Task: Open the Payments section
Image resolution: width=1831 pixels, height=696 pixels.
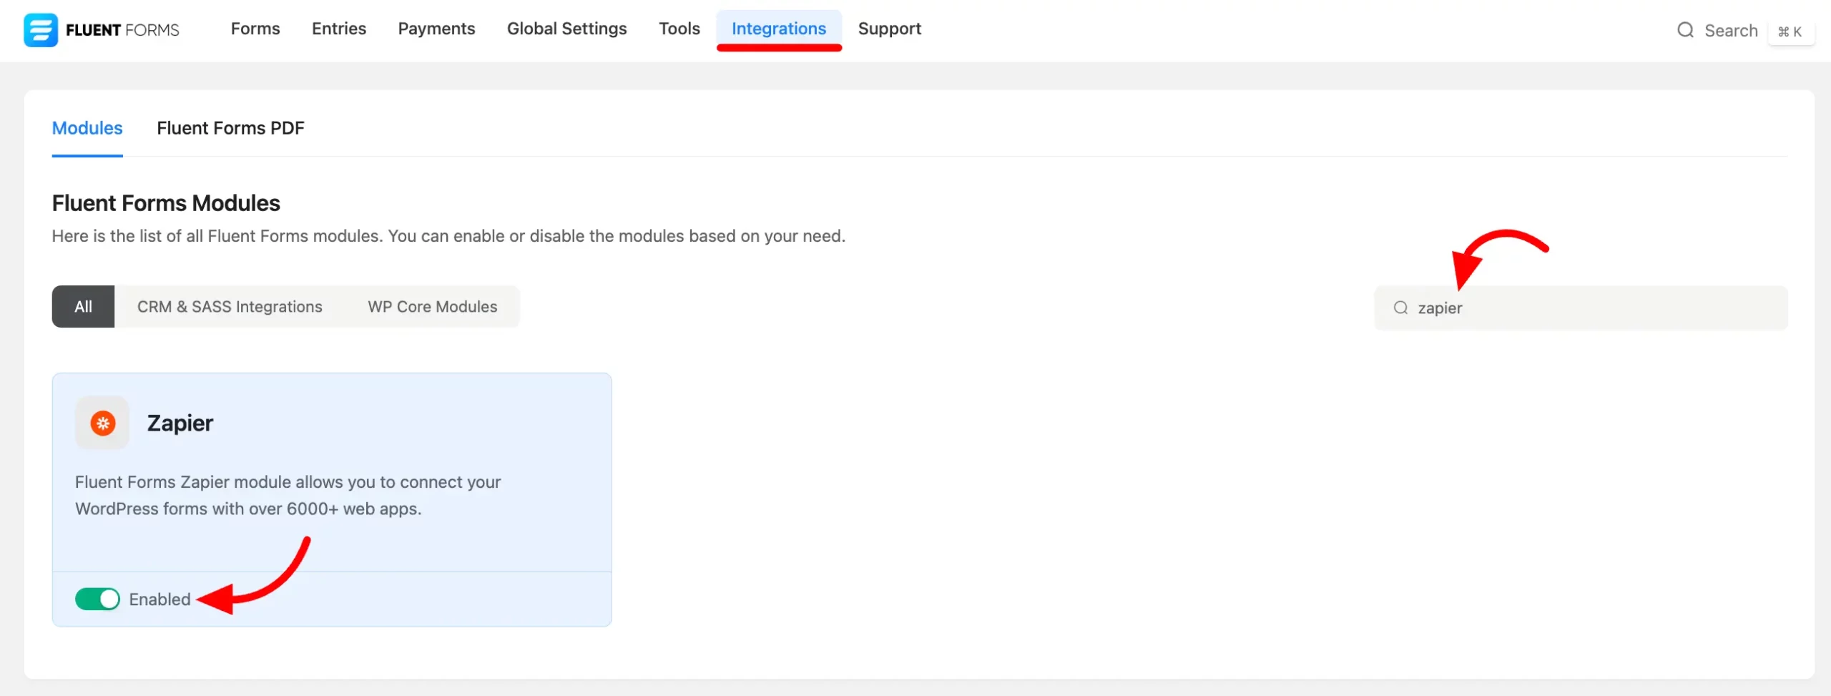Action: [x=436, y=29]
